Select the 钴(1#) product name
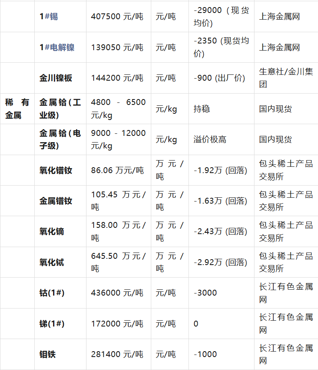The image size is (318, 370). pos(52,293)
